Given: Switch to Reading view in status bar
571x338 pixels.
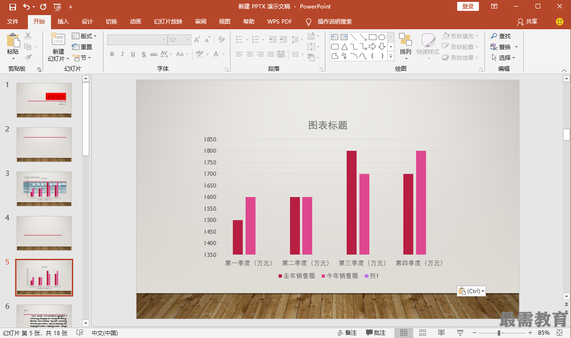Looking at the screenshot, I should coord(441,333).
